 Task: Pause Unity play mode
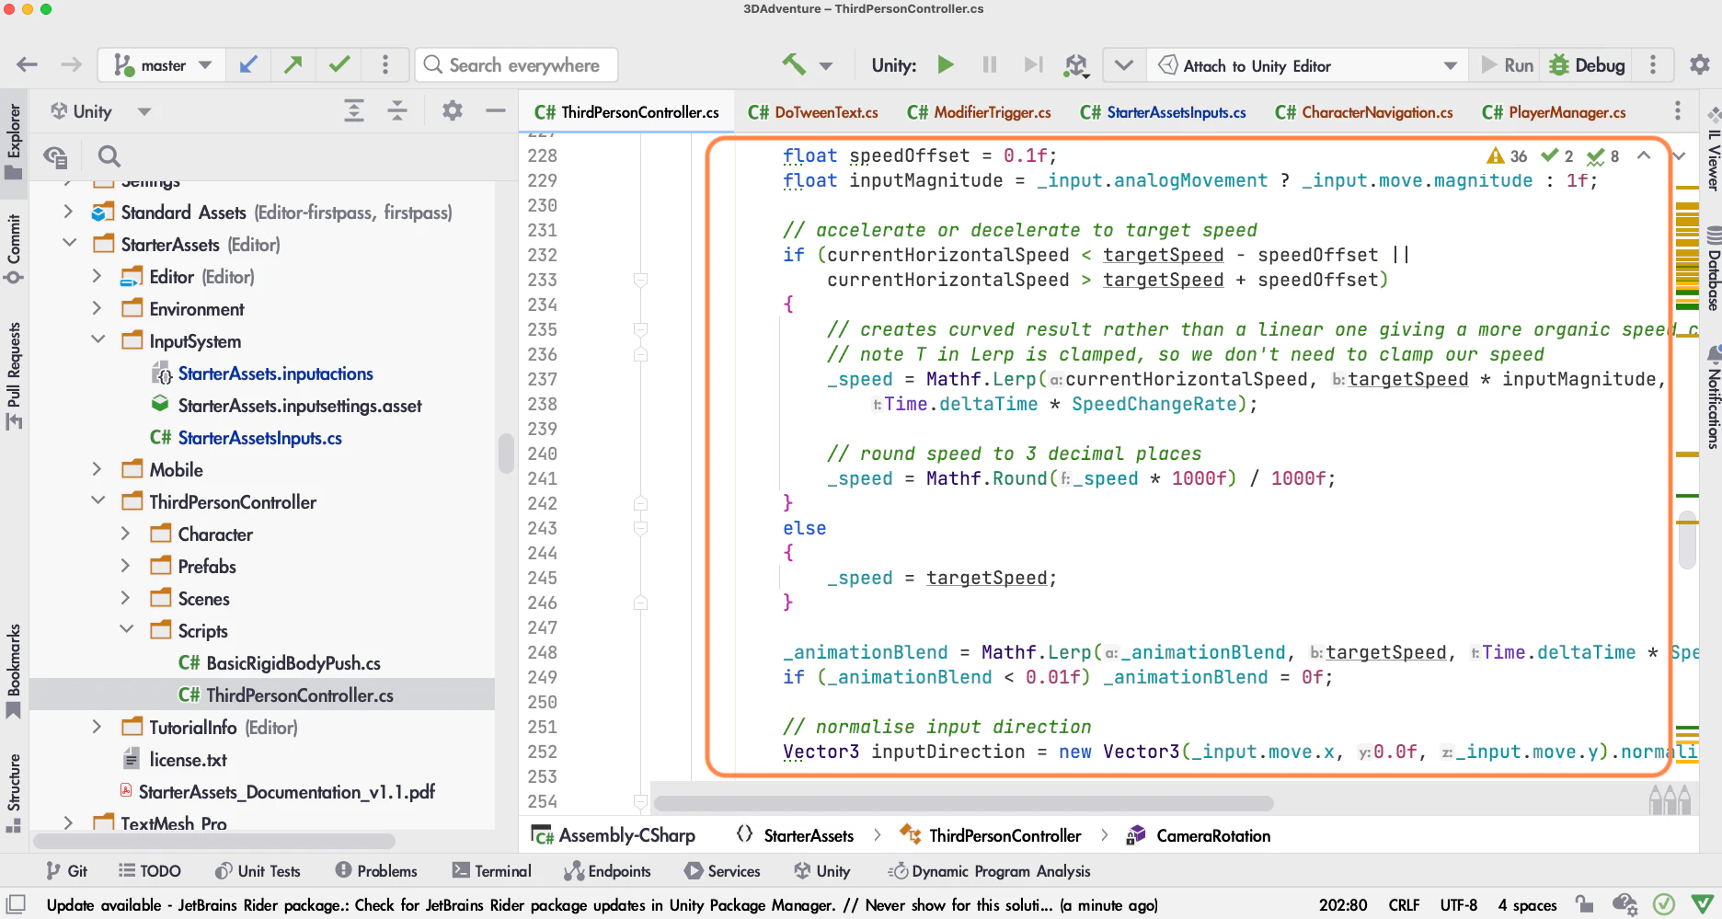990,65
